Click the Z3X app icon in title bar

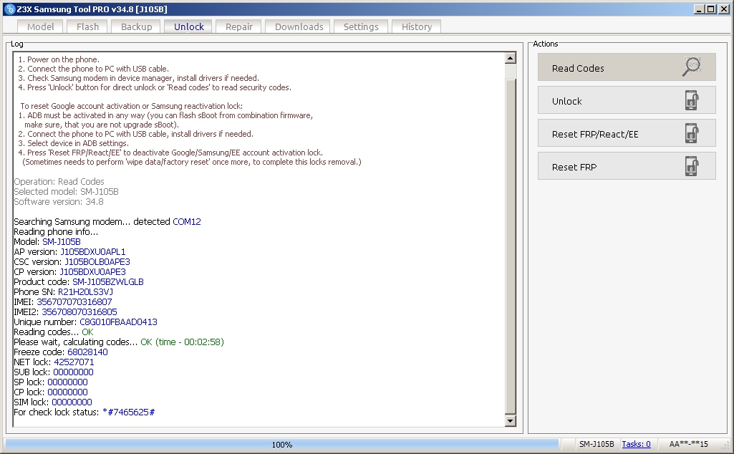(9, 9)
